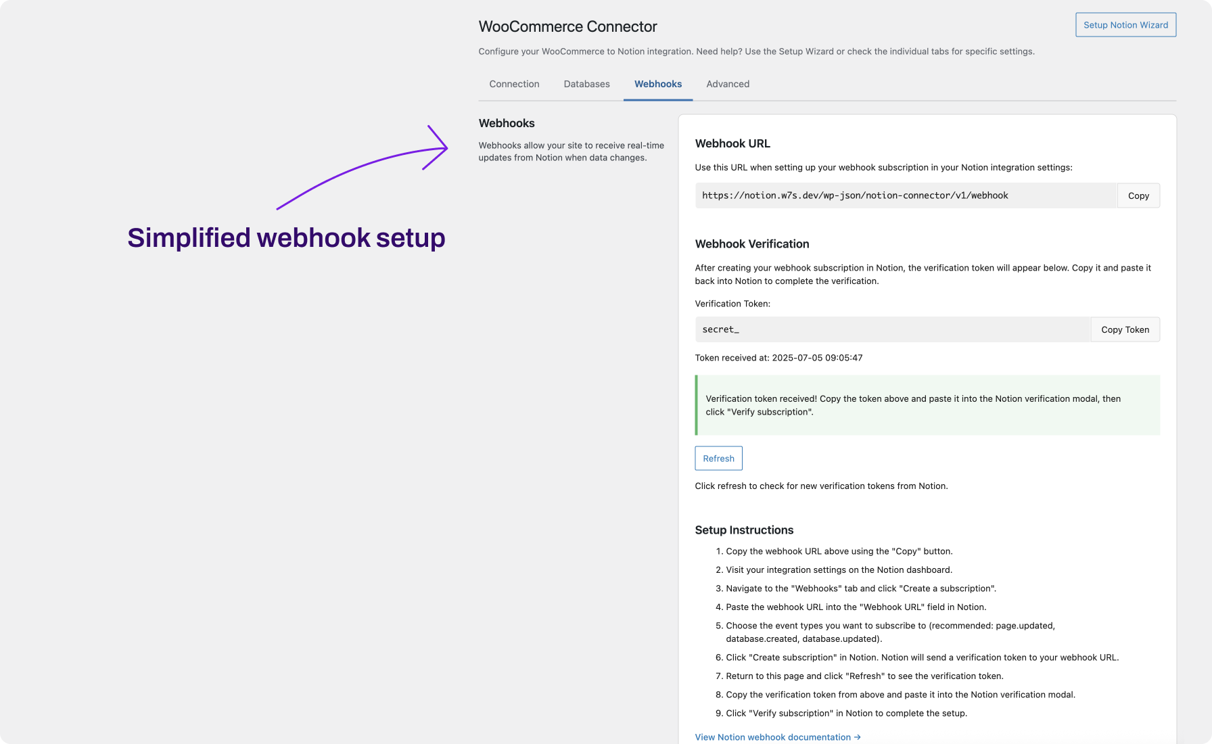This screenshot has width=1212, height=744.
Task: Open the Databases tab
Action: 586,84
